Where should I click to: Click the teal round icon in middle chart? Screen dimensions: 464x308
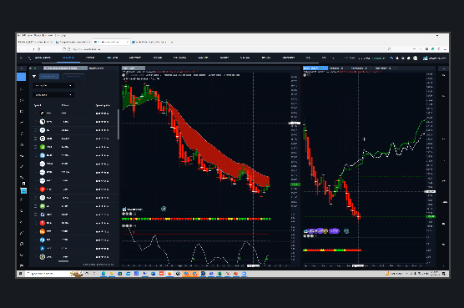pyautogui.click(x=164, y=209)
